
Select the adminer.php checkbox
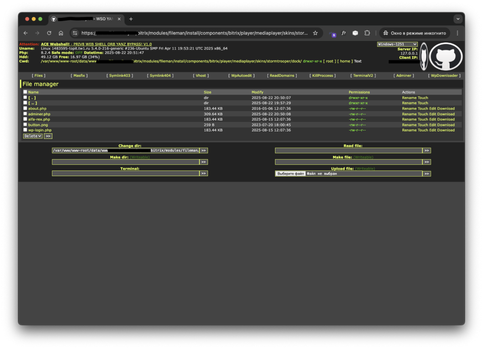25,114
